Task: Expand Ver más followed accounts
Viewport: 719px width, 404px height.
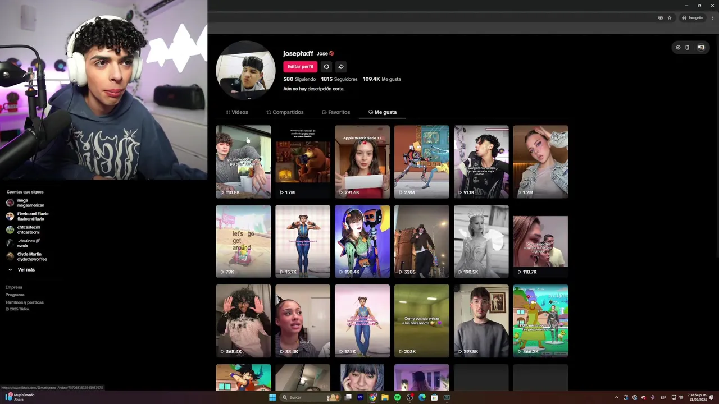Action: (21, 270)
